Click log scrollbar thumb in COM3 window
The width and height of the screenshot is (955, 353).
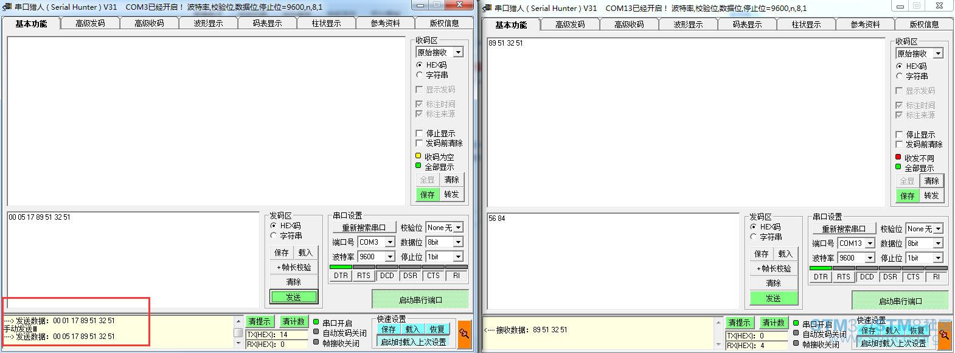click(x=238, y=333)
